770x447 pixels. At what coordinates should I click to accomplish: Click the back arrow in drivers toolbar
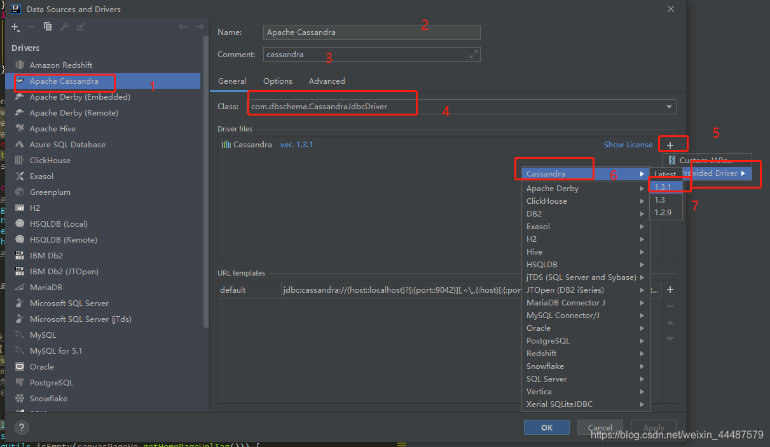(183, 27)
